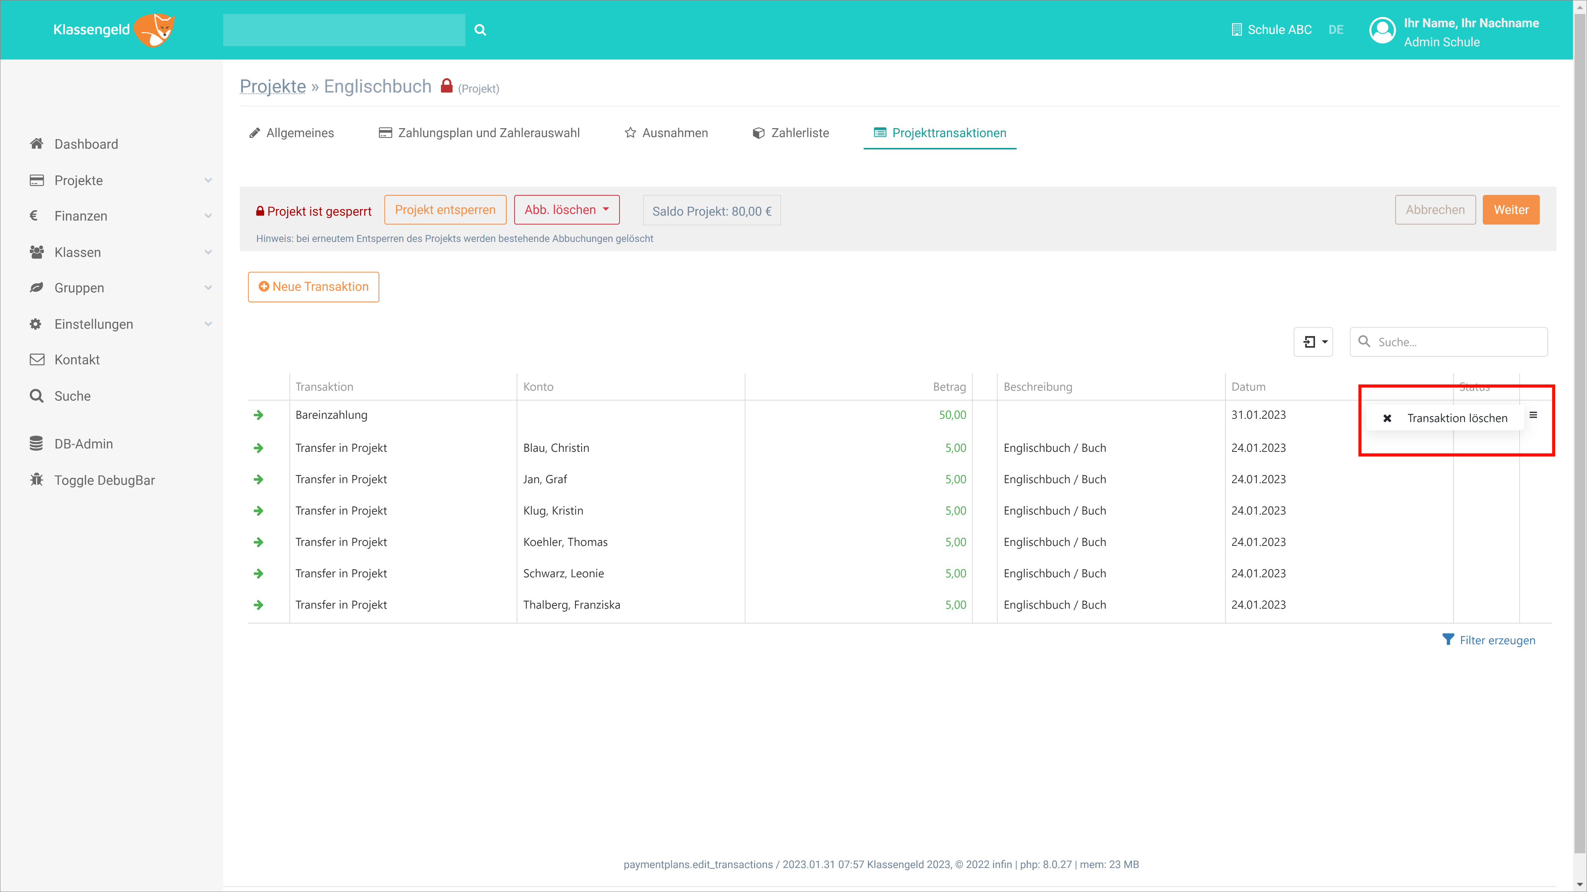Screen dimensions: 1587x892
Task: Click the Neue Transaktion button
Action: [313, 287]
